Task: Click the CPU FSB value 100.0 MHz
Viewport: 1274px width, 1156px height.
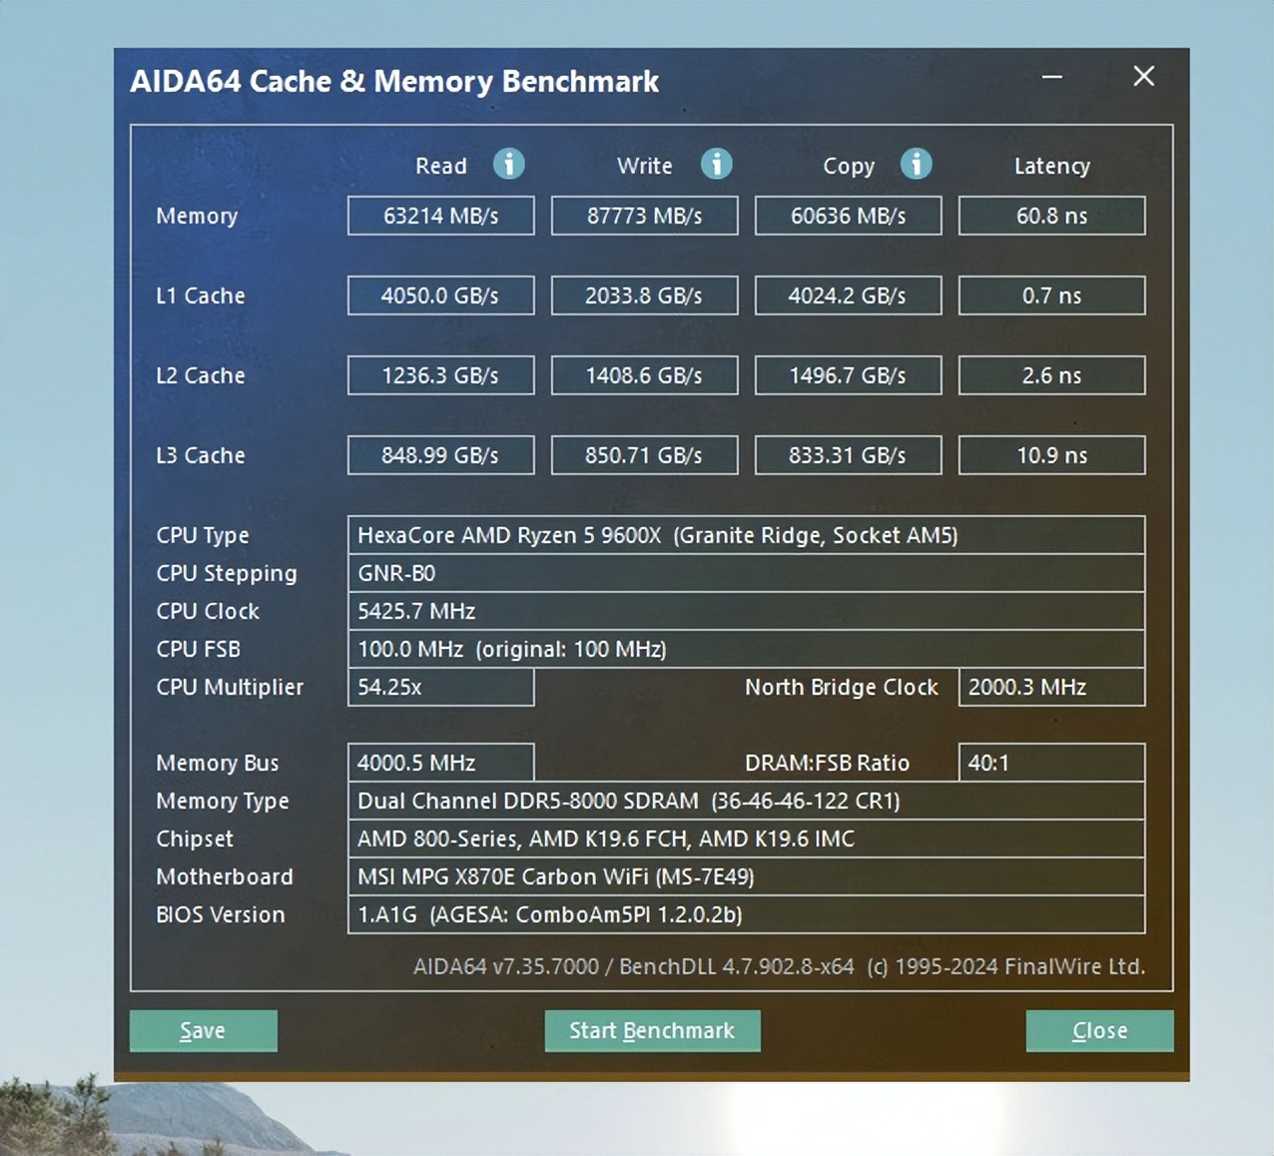Action: point(746,649)
